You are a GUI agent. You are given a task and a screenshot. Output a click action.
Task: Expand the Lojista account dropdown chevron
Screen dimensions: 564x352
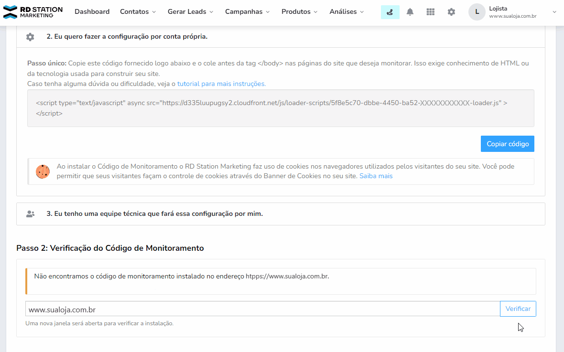(x=554, y=12)
